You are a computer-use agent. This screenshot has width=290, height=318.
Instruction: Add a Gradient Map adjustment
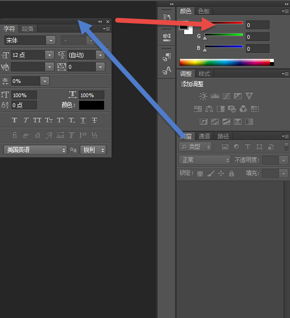[x=249, y=121]
